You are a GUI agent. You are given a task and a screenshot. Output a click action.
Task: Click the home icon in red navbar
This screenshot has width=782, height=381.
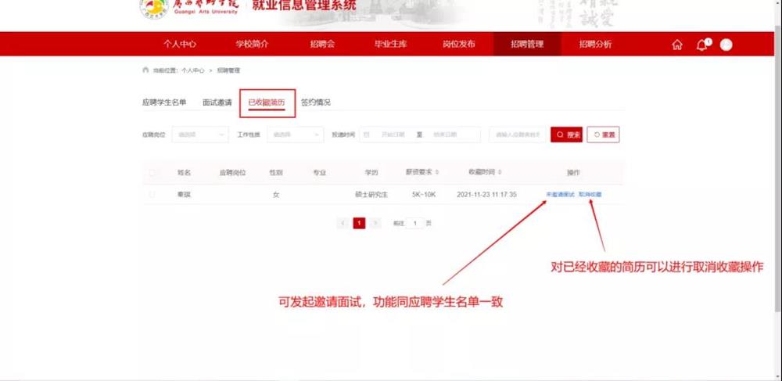677,45
